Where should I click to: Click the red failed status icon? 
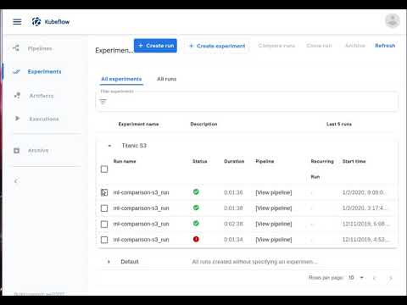(x=196, y=239)
